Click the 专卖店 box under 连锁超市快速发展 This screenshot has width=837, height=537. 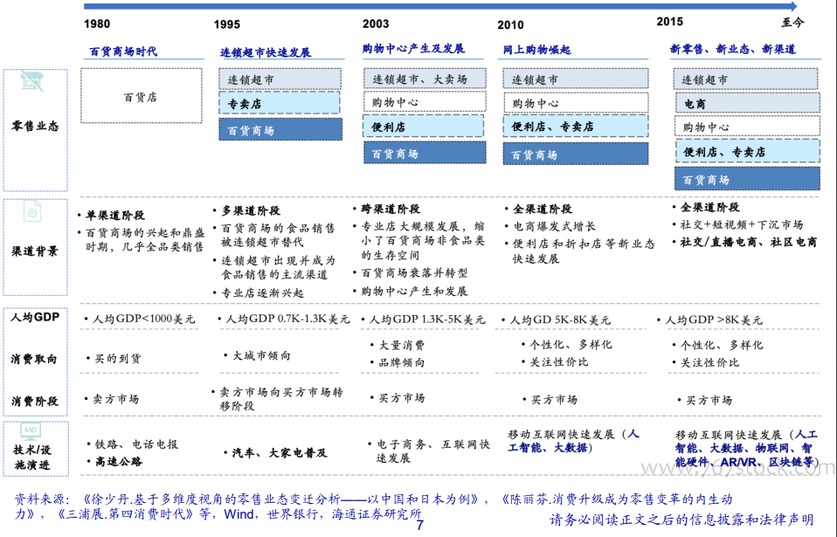point(280,103)
